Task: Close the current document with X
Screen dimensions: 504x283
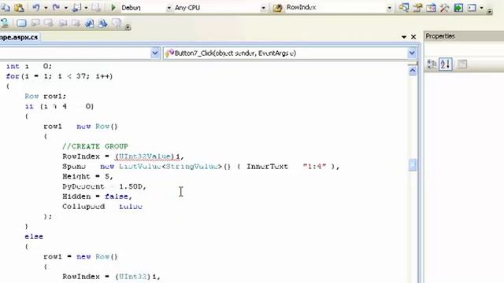Action: (413, 37)
